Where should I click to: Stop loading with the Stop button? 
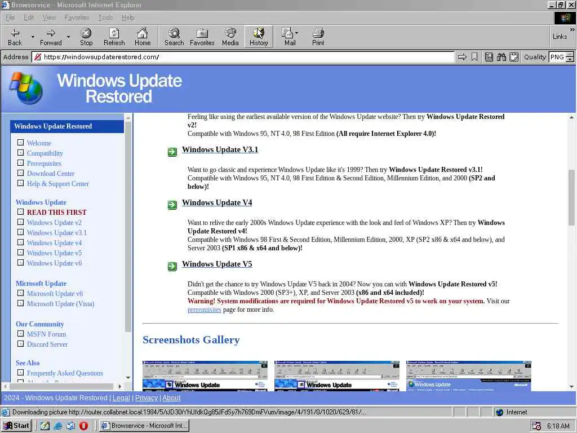[86, 37]
